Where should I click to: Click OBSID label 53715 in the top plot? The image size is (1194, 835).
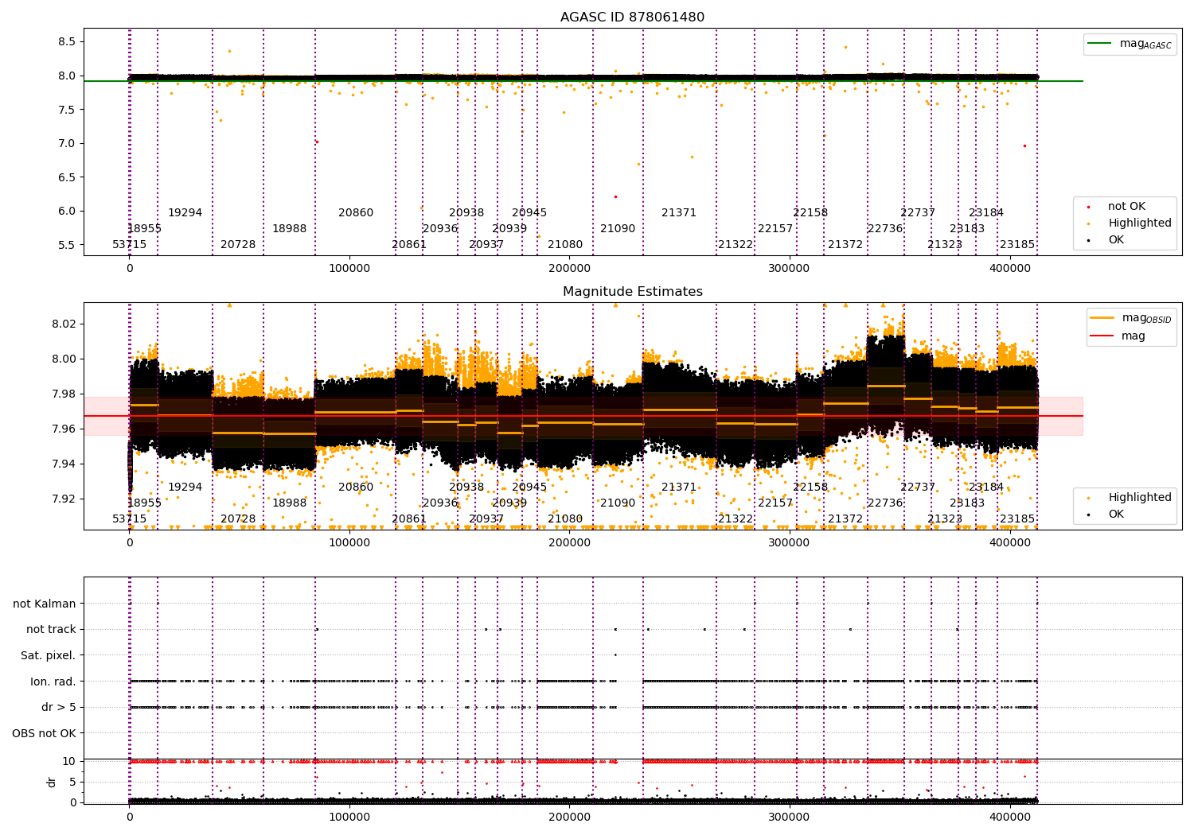[x=130, y=245]
